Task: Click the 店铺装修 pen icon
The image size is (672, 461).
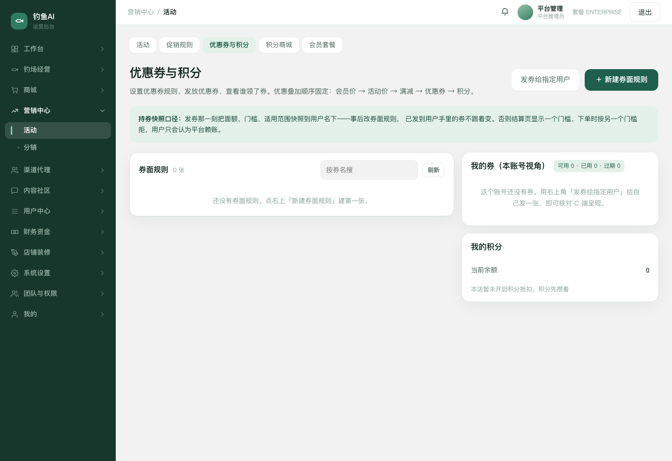Action: click(x=15, y=253)
